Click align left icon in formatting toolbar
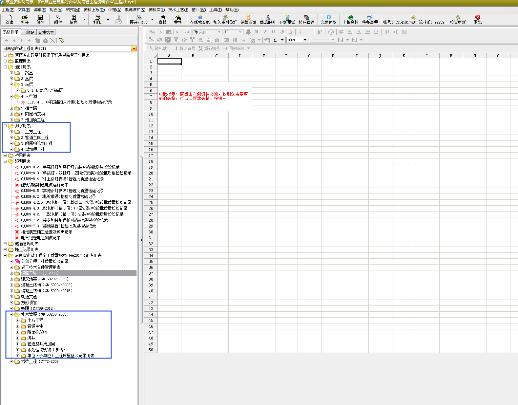The width and height of the screenshot is (518, 405). (x=350, y=32)
